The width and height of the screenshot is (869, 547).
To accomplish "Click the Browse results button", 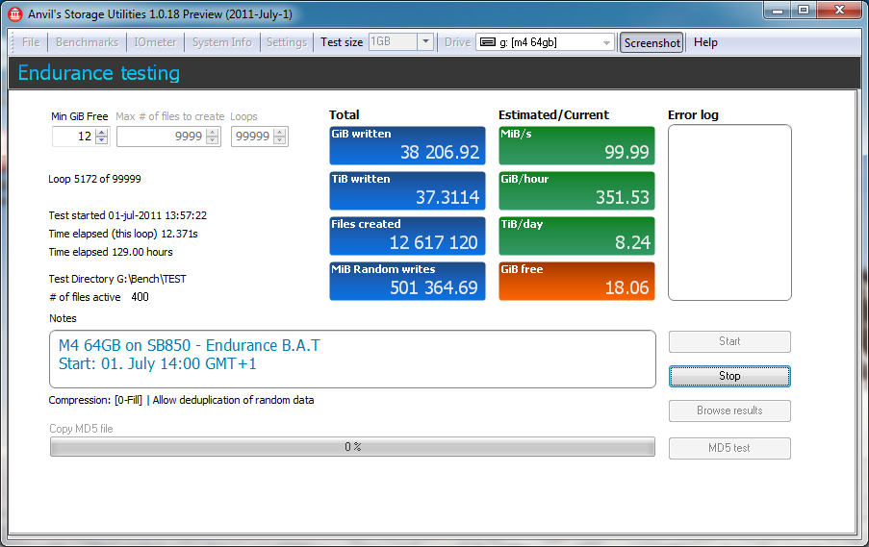I will pos(729,410).
